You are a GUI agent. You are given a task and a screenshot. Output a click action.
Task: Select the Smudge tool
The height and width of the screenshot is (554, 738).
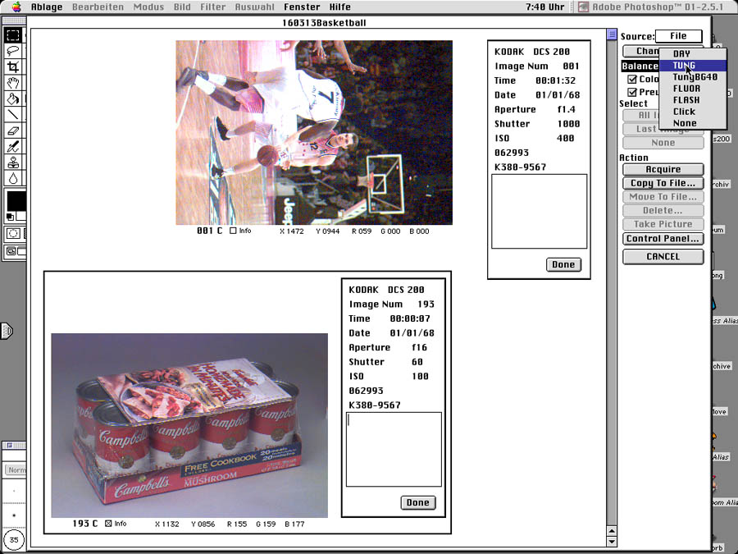(13, 147)
